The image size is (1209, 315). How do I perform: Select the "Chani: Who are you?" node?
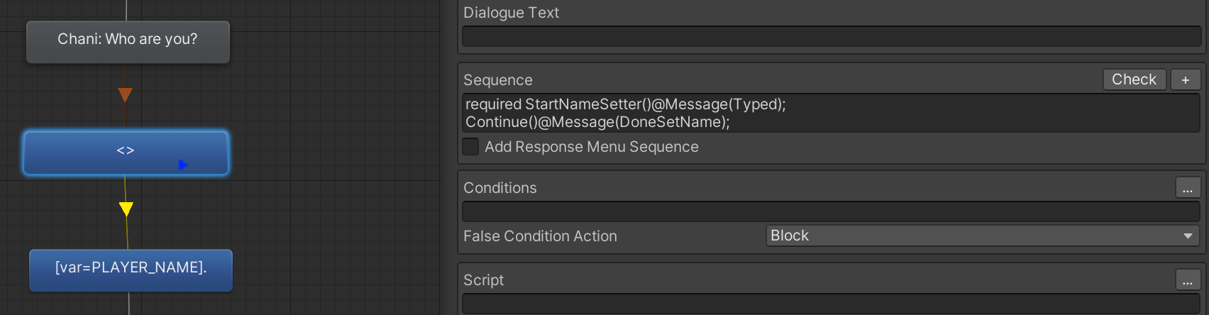coord(128,42)
